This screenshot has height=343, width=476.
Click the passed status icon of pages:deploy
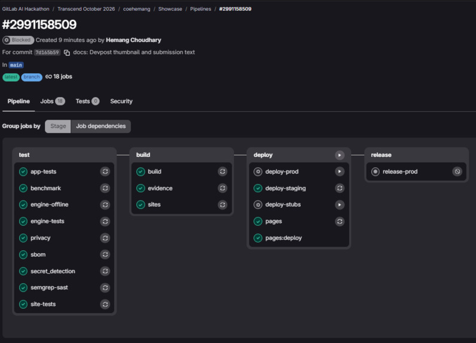(x=258, y=238)
